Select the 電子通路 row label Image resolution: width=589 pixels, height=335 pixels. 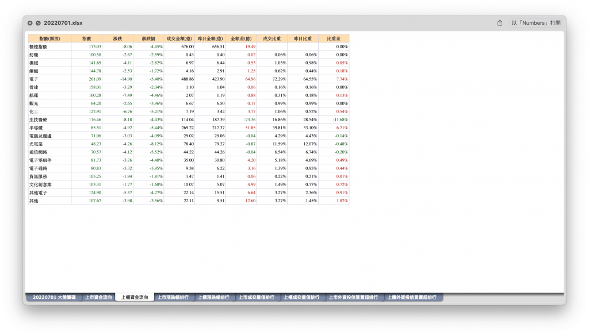(39, 168)
